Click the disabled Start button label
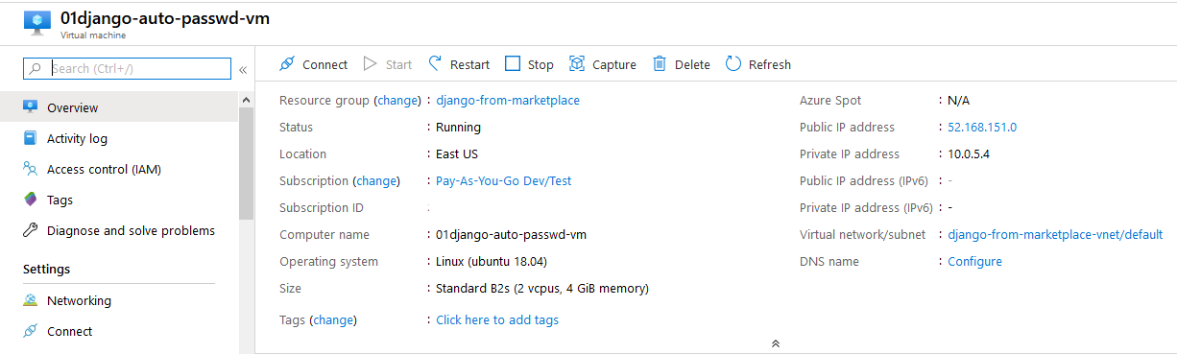 click(398, 64)
